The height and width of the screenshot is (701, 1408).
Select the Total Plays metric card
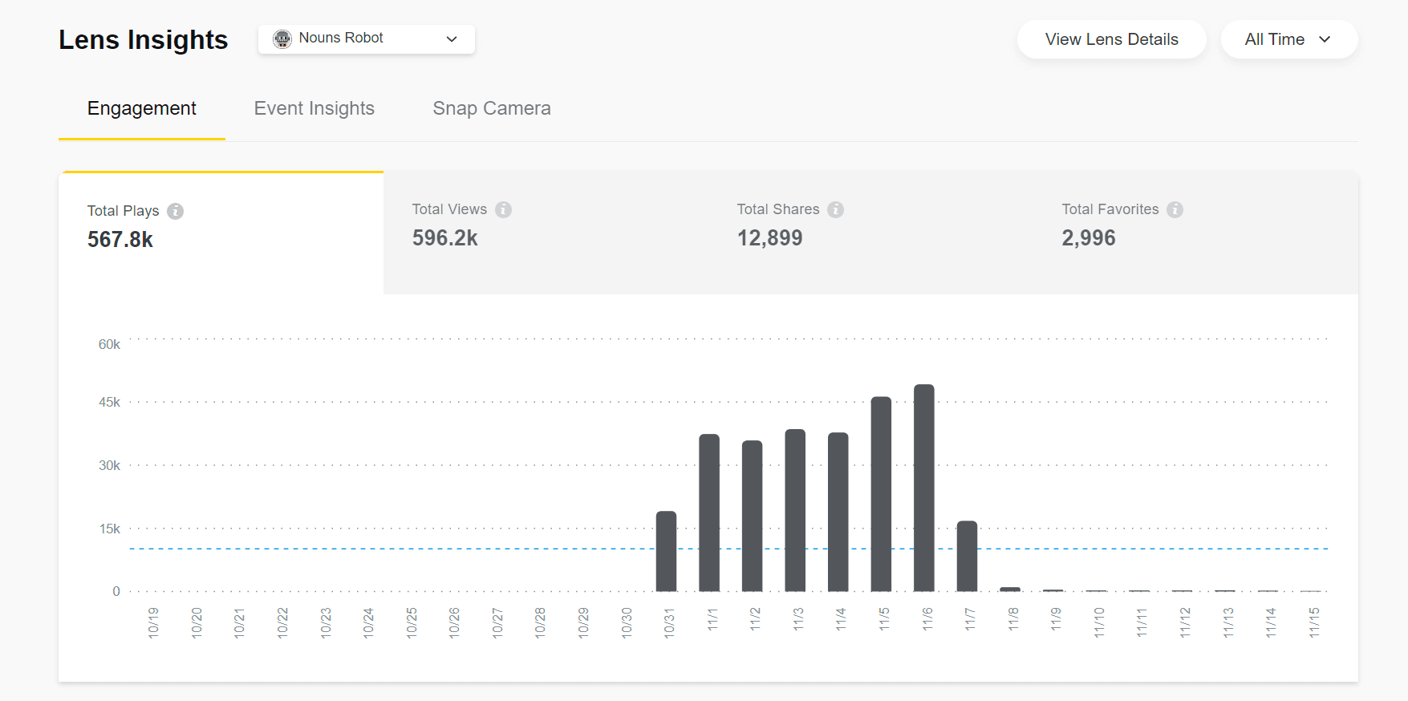221,233
